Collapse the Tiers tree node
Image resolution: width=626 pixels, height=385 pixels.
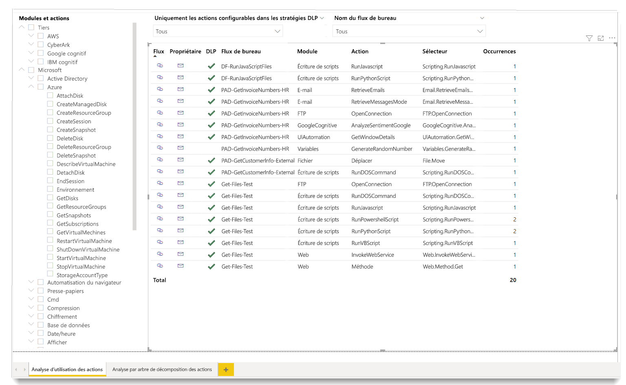(x=22, y=27)
